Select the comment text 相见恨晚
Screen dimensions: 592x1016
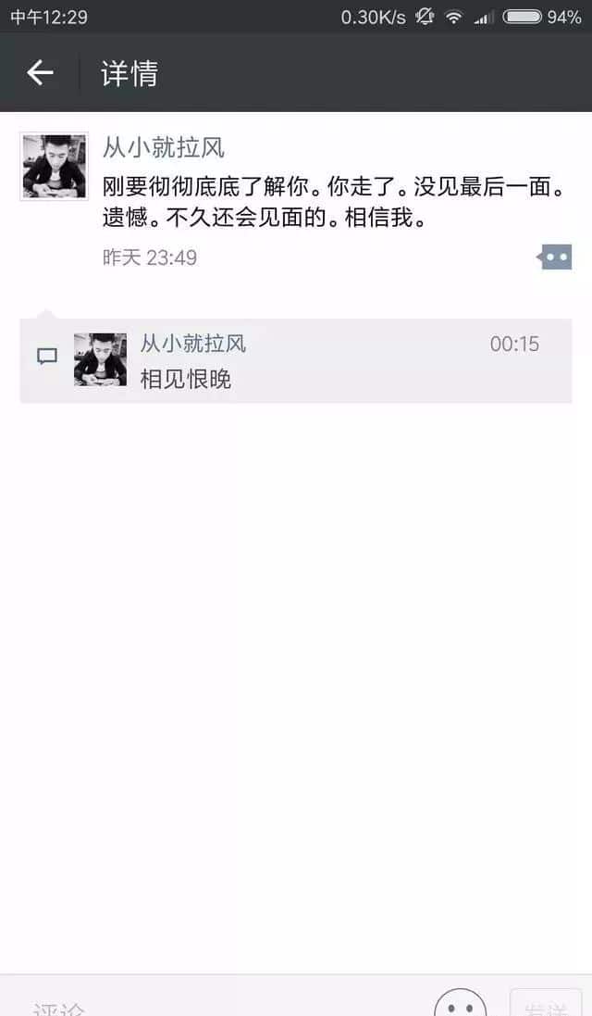point(186,379)
